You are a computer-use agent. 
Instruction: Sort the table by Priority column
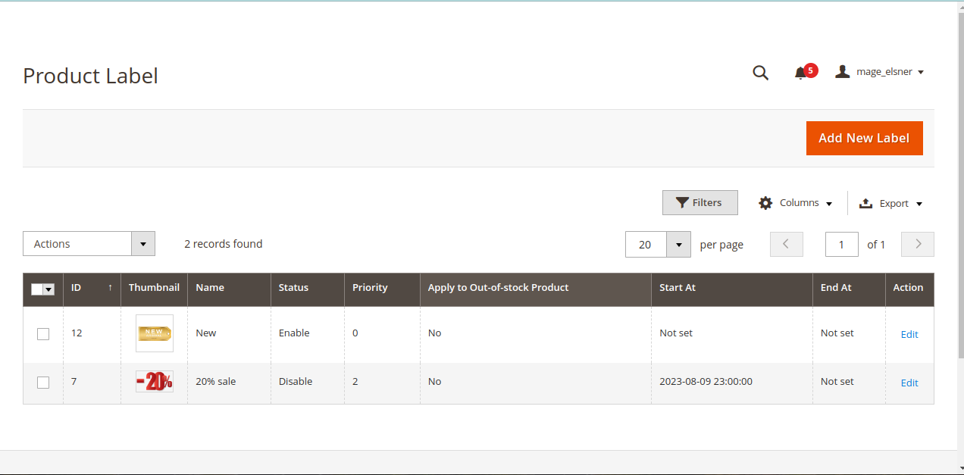pos(370,288)
